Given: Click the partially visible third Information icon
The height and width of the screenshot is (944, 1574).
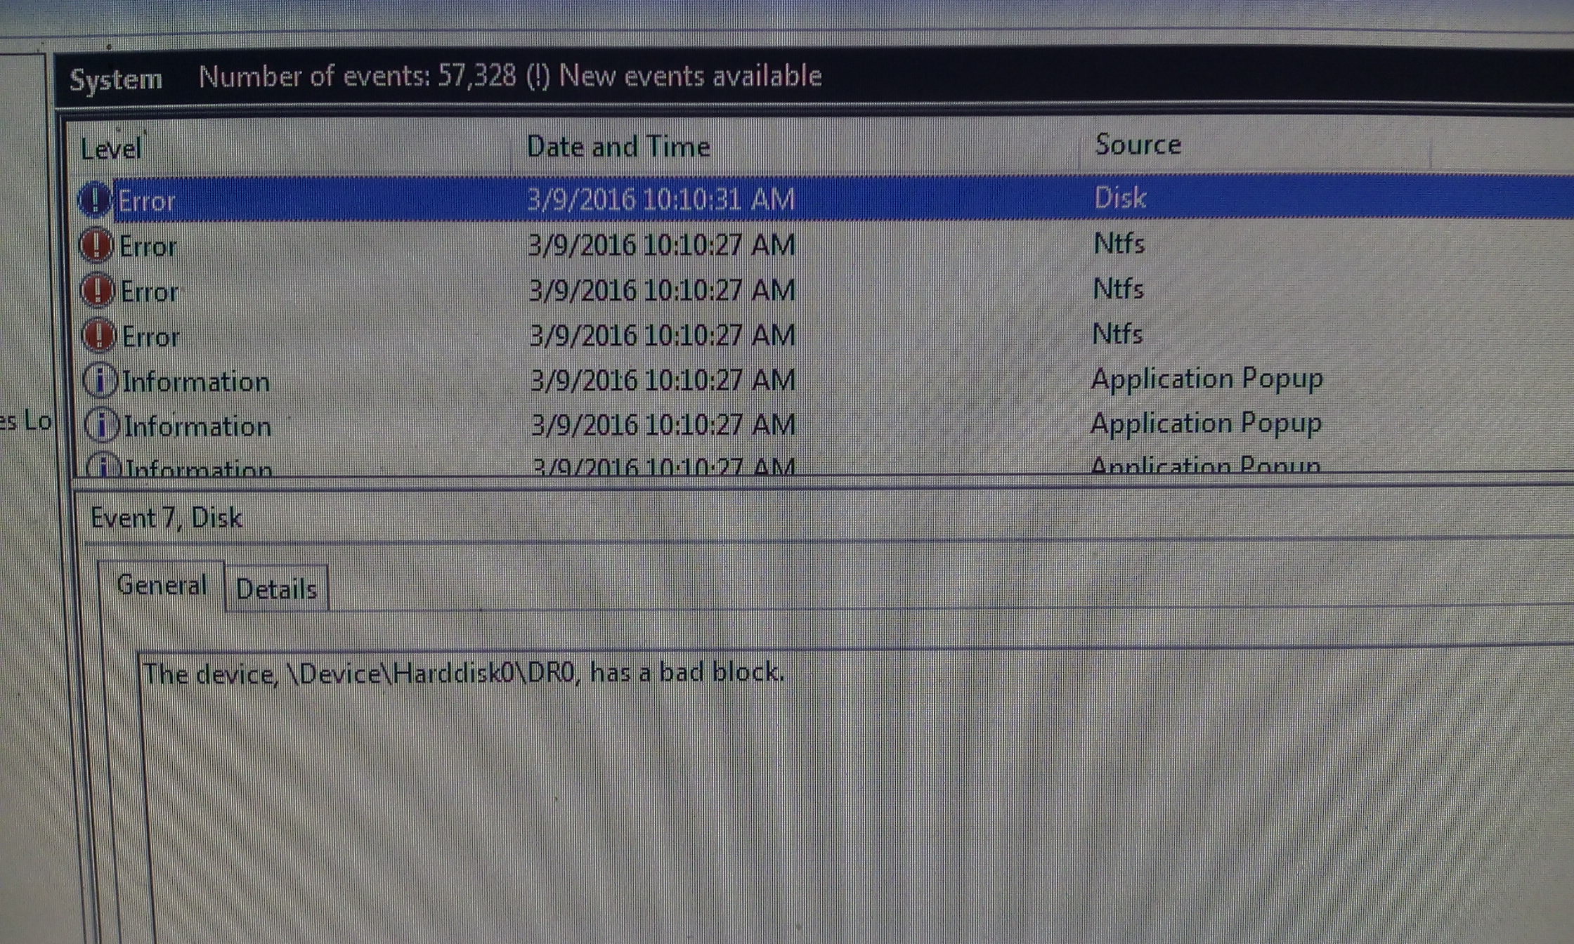Looking at the screenshot, I should [103, 464].
